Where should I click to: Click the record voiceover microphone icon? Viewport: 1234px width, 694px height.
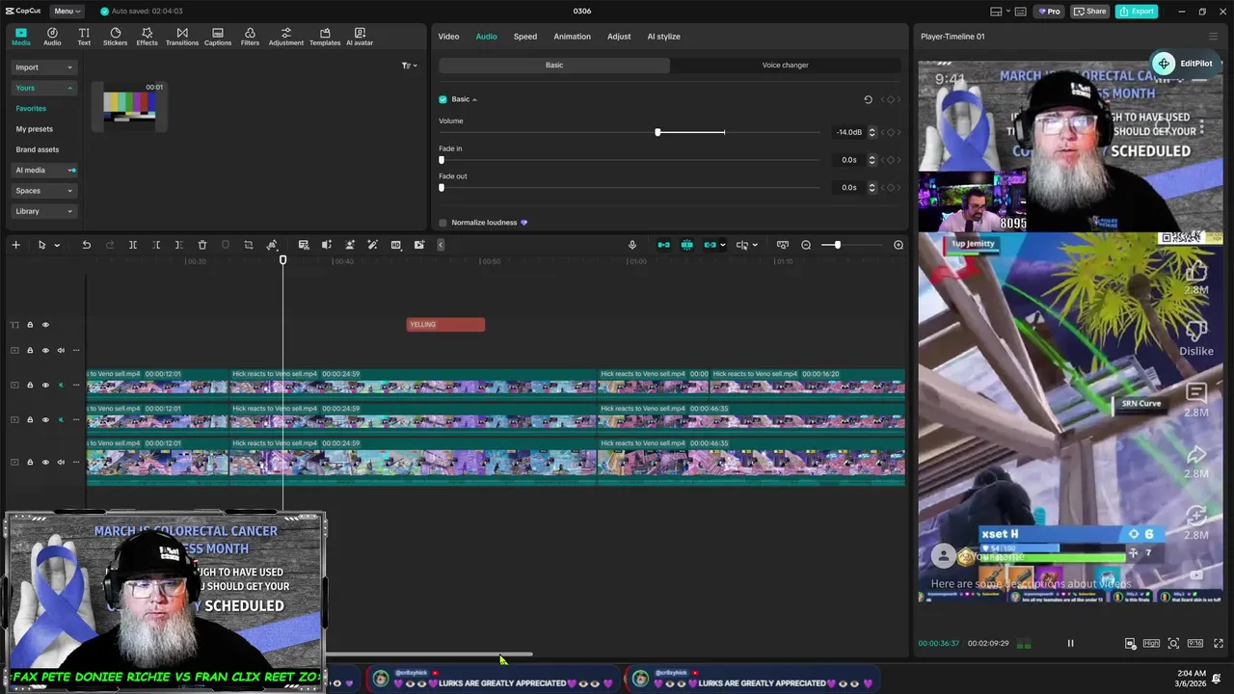(x=632, y=245)
